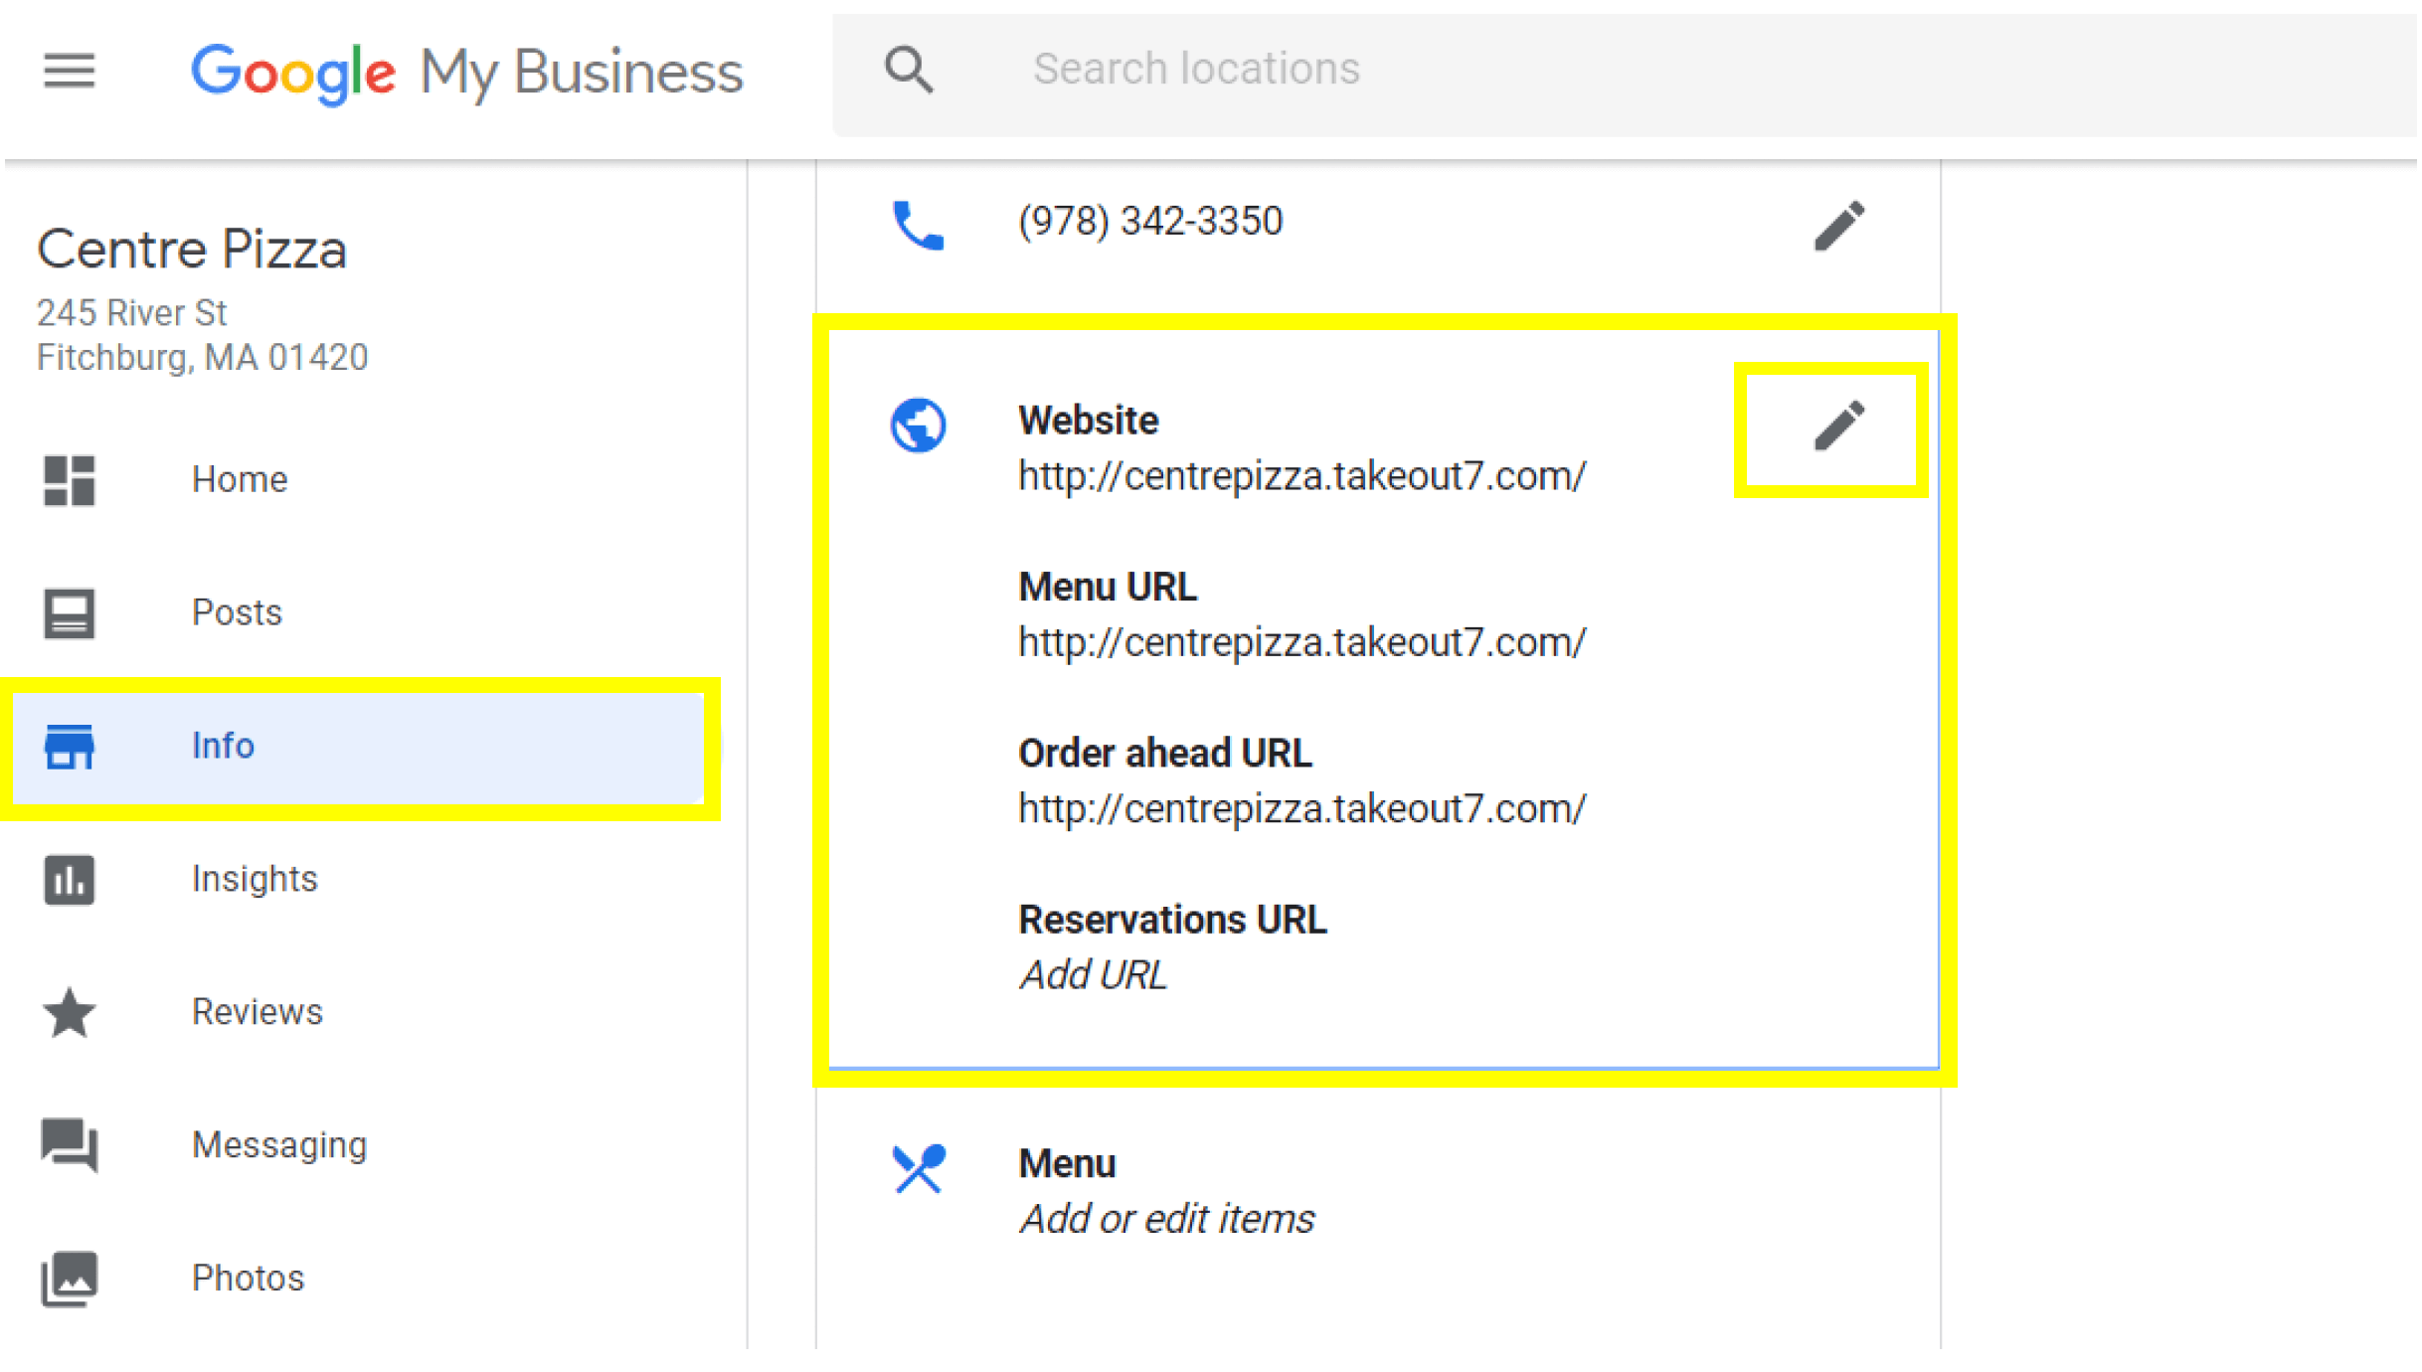Image resolution: width=2422 pixels, height=1372 pixels.
Task: Click the Order ahead URL heading
Action: [1165, 754]
